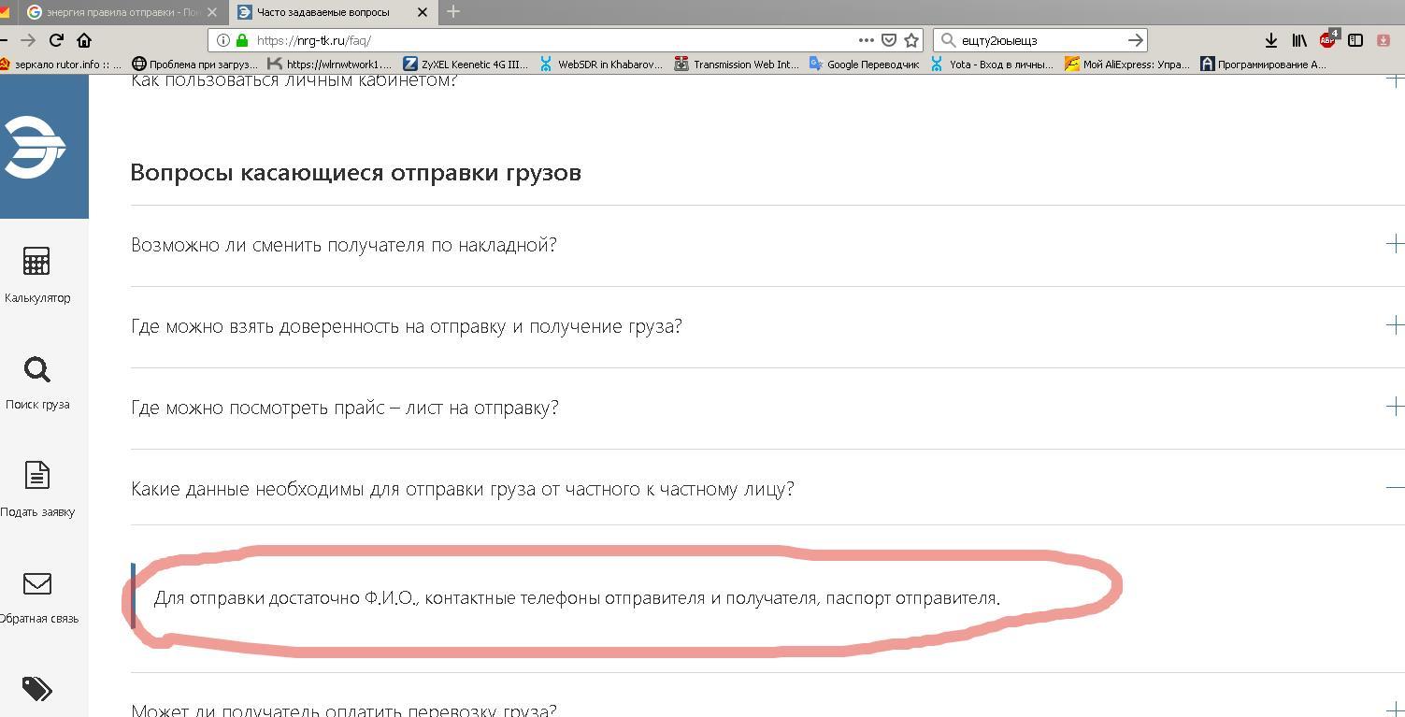Image resolution: width=1405 pixels, height=717 pixels.
Task: Click the tag icon at sidebar bottom
Action: pyautogui.click(x=36, y=690)
